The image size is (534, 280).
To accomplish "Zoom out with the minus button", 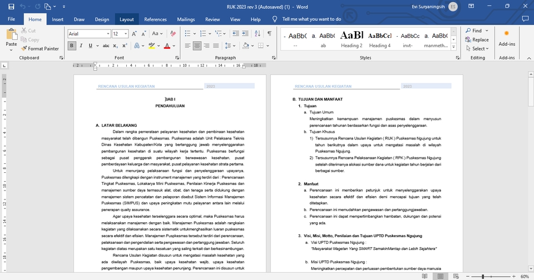I will (468, 277).
